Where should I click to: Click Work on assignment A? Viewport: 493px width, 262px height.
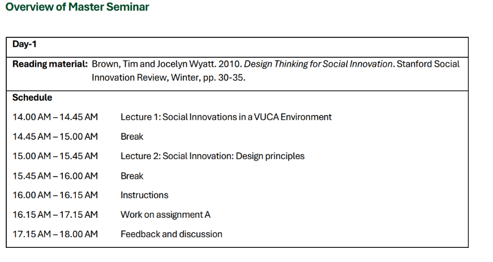pos(166,215)
